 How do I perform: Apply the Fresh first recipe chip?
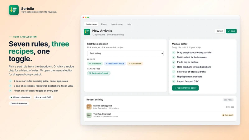click(x=95, y=64)
